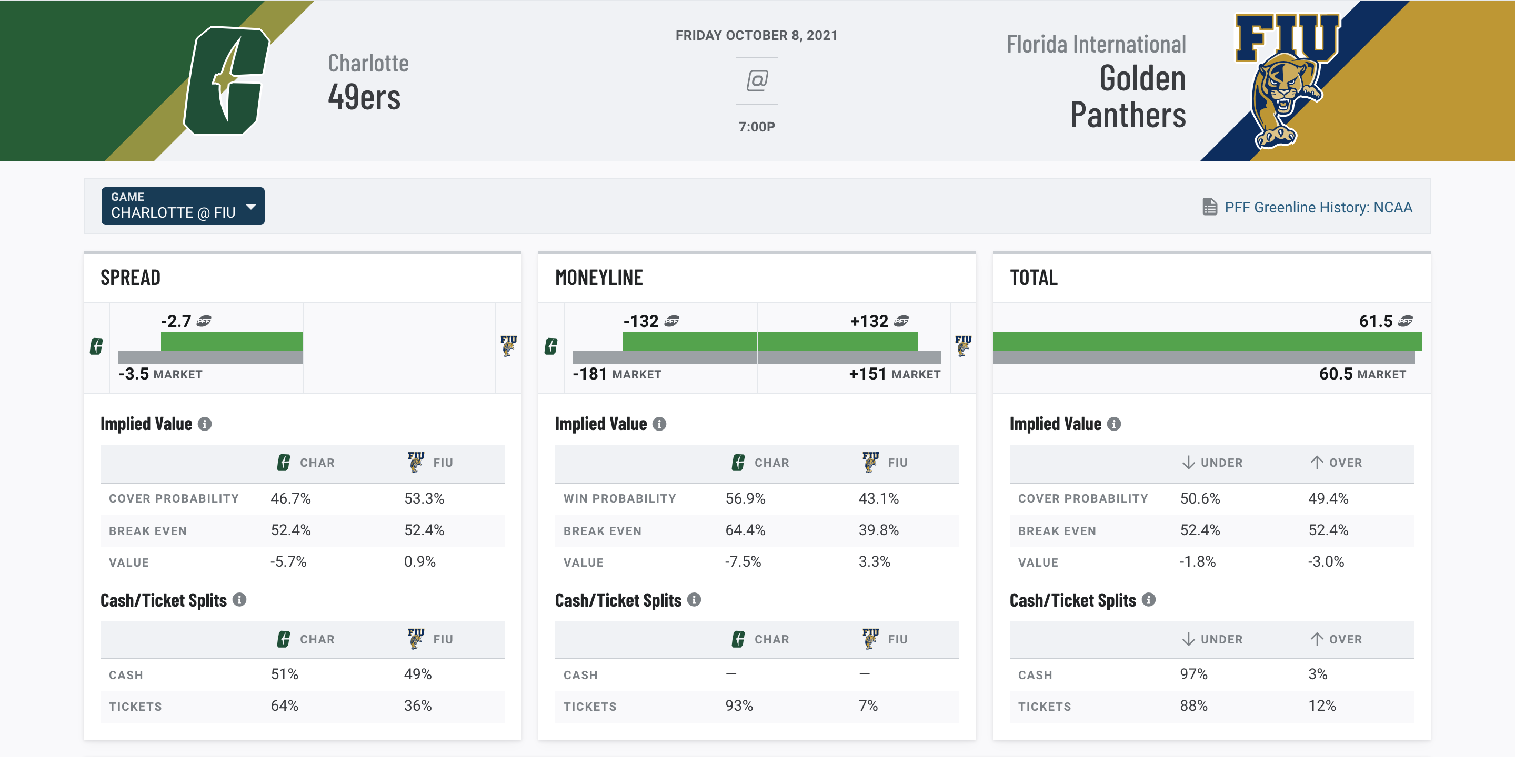This screenshot has width=1515, height=757.
Task: Click Under down-arrow in Total Cash/Ticket Splits header
Action: tap(1189, 639)
